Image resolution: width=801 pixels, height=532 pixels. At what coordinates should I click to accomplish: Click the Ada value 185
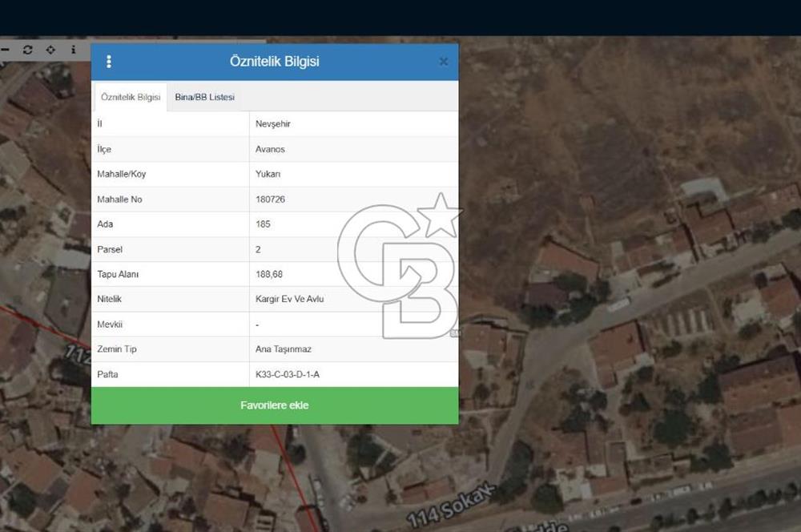point(264,224)
